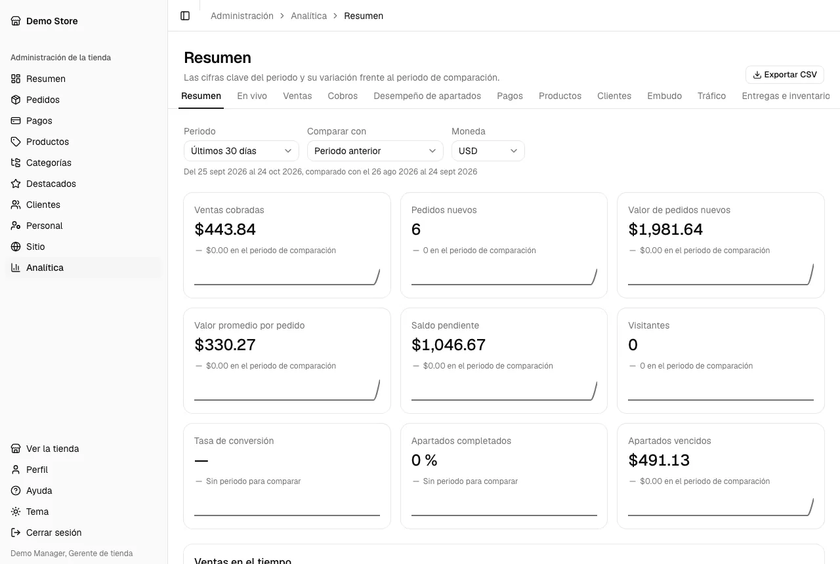Image resolution: width=840 pixels, height=564 pixels.
Task: Click the Analítica bar chart icon
Action: pos(16,268)
